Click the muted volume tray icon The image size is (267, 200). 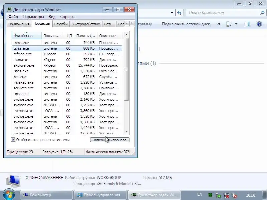click(x=234, y=195)
